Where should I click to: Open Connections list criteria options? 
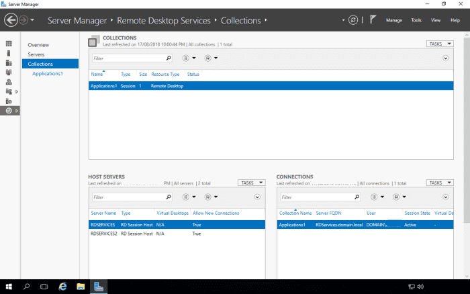tap(377, 197)
